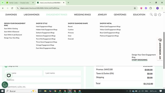The height and width of the screenshot is (93, 165).
Task: Open the shopping basket icon
Action: [160, 14]
